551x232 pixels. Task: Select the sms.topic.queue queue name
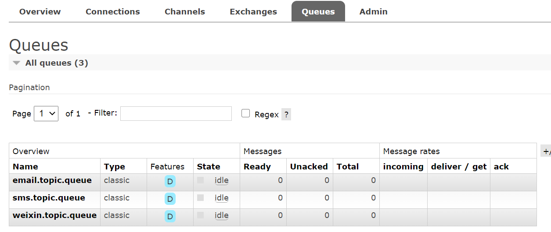[49, 198]
